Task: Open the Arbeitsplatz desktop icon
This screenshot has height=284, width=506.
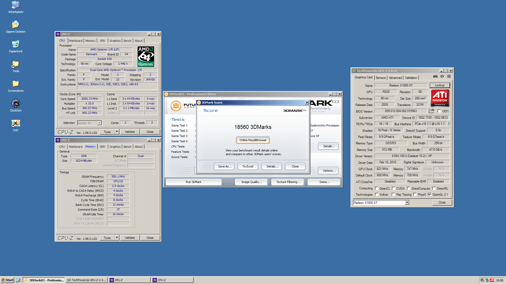Action: pos(16,7)
